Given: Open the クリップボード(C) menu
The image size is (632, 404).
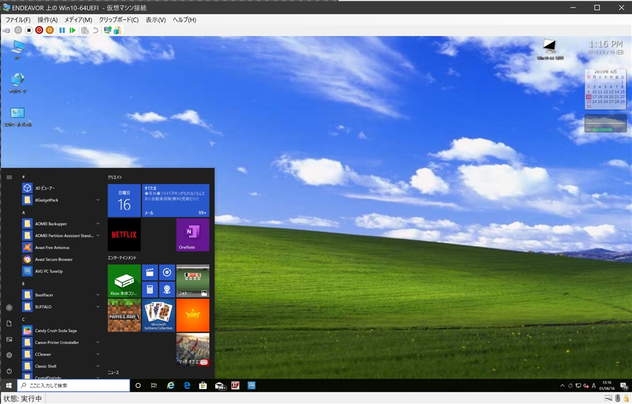Looking at the screenshot, I should [x=119, y=20].
